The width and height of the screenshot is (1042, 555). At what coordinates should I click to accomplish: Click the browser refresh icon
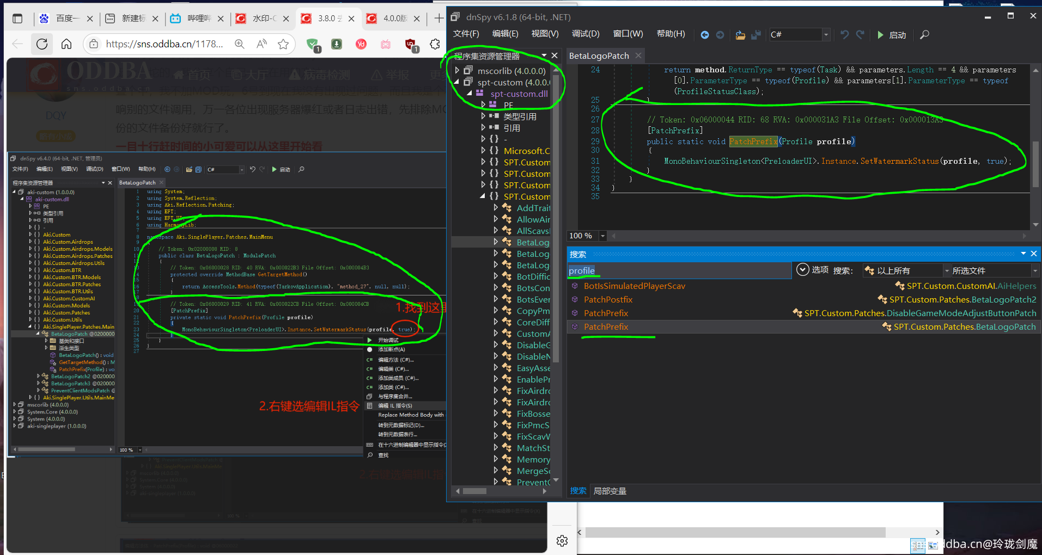(42, 44)
